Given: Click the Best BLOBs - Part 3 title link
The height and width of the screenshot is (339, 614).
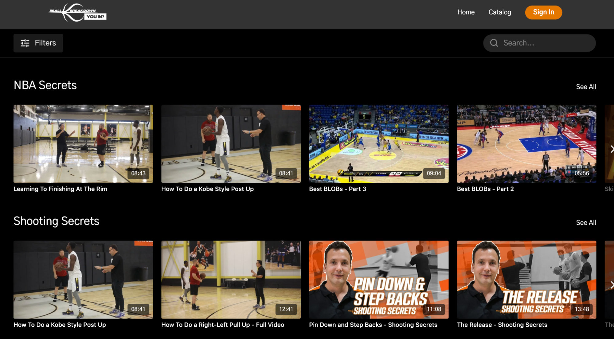Looking at the screenshot, I should point(337,189).
